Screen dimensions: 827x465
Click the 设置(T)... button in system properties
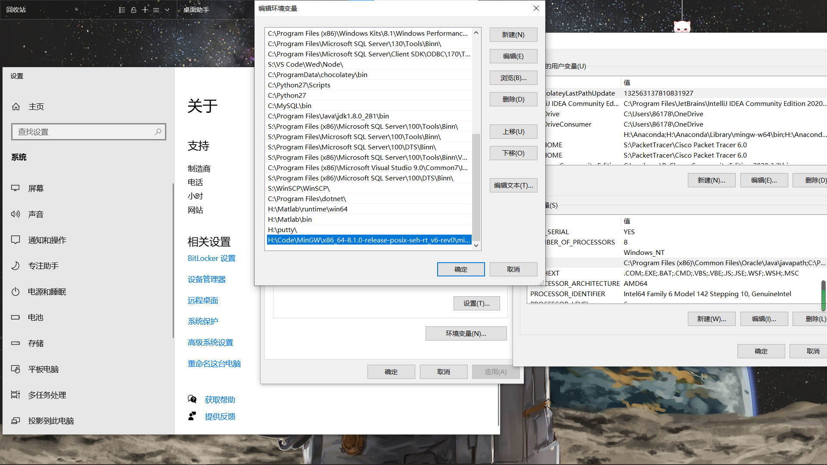click(477, 304)
